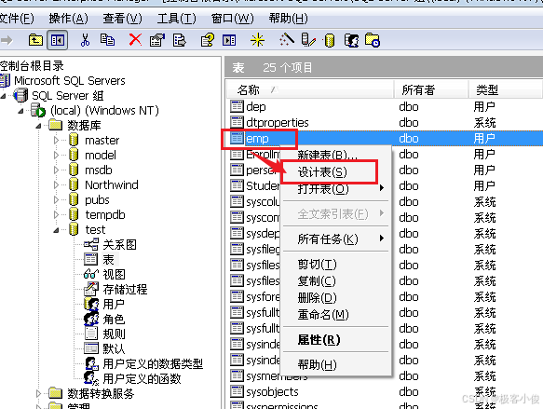Screen dimensions: 543x409
Task: Open the 帮助(H) menu in the menu bar
Action: click(x=289, y=19)
